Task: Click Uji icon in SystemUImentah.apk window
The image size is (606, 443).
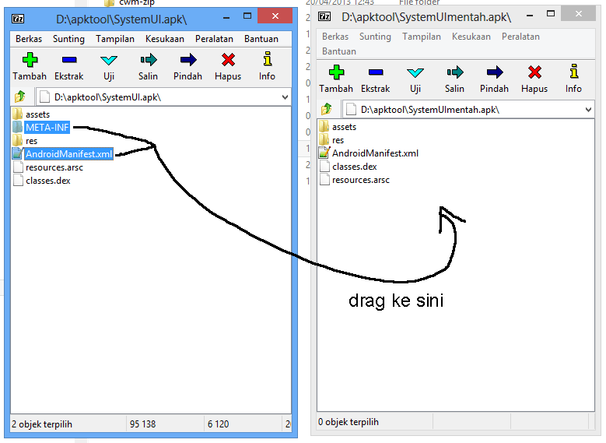Action: pyautogui.click(x=415, y=72)
